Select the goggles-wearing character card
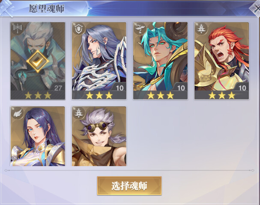The width and height of the screenshot is (260, 205). pos(99,136)
